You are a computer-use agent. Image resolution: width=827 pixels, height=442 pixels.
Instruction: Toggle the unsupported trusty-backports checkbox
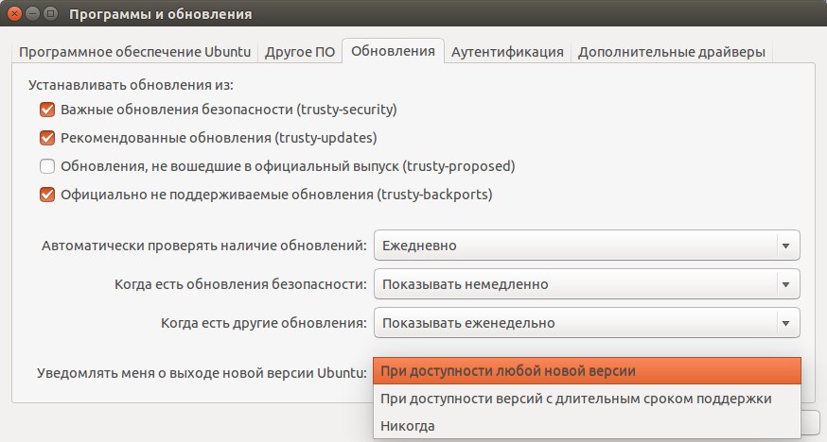(48, 195)
